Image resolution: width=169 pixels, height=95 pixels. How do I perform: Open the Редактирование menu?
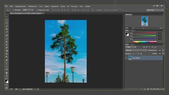(x=20, y=6)
